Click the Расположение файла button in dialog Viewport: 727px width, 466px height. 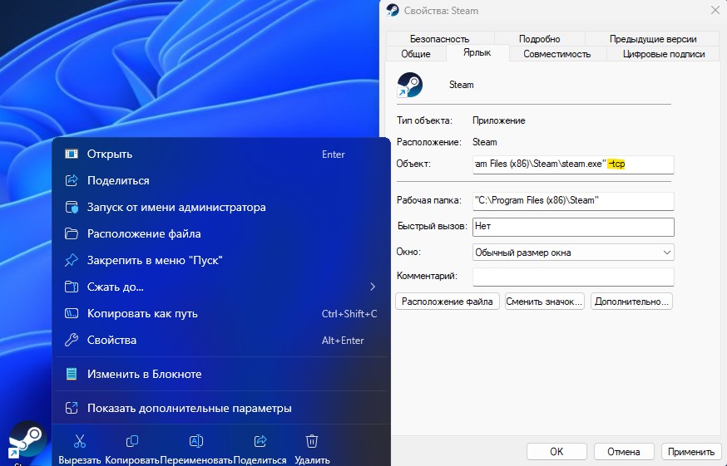tap(447, 302)
